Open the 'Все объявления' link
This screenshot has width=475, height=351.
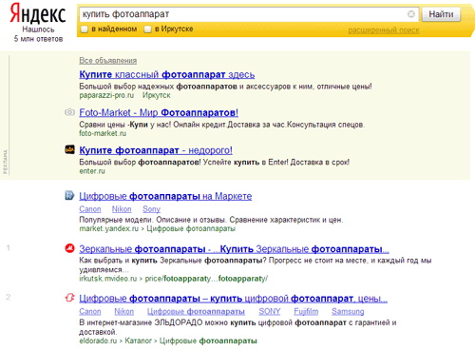point(108,61)
